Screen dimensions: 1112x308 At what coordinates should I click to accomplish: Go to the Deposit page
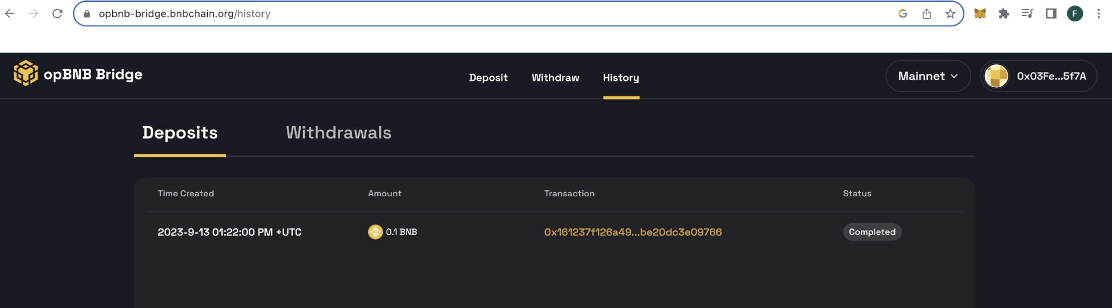coord(488,77)
